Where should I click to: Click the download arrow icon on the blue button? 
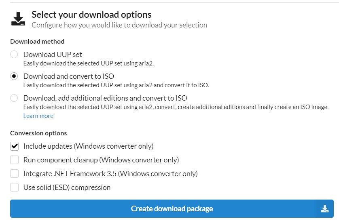324,209
